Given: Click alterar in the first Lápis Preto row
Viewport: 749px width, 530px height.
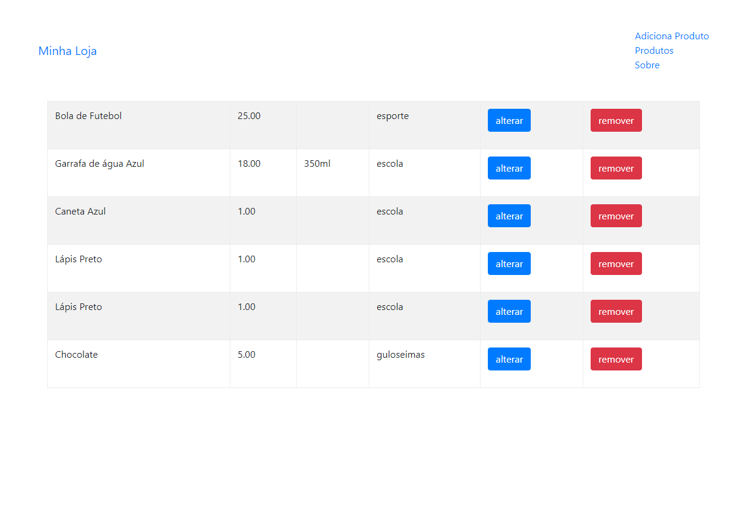Looking at the screenshot, I should tap(509, 263).
